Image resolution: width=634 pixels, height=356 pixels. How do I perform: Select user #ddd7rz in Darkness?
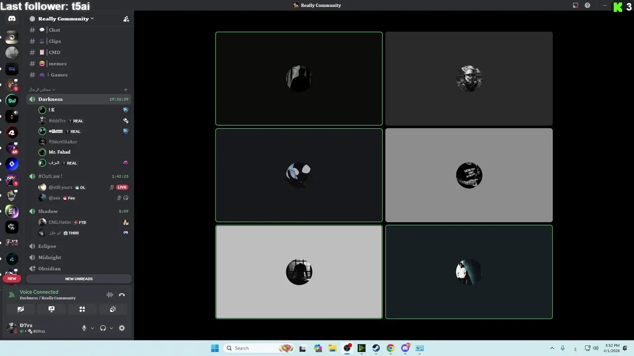83,121
